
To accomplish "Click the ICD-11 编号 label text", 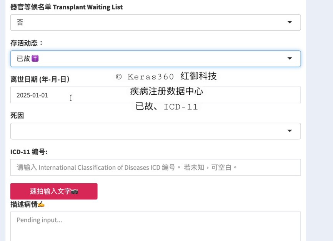I will (29, 152).
